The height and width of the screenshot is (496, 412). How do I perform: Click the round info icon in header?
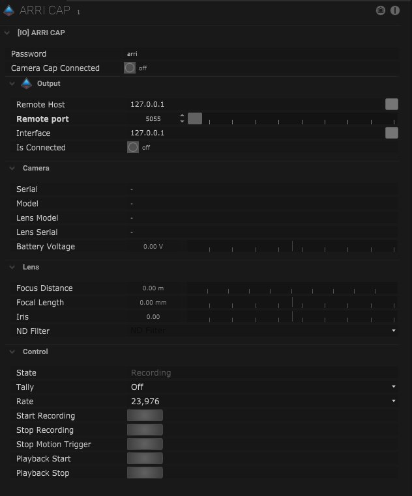pos(395,10)
